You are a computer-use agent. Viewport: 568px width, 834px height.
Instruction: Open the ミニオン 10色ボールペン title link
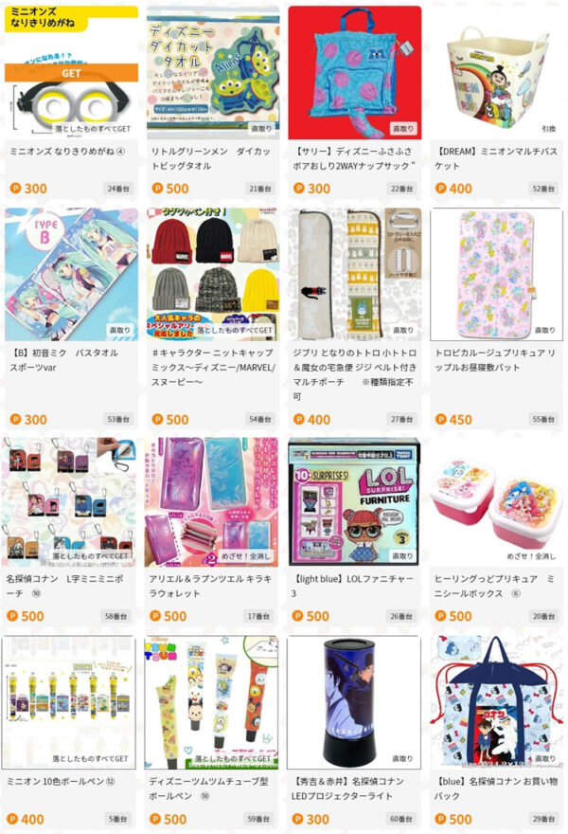(x=61, y=781)
